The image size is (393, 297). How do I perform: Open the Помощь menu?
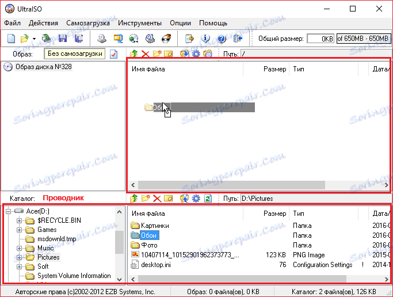[213, 23]
